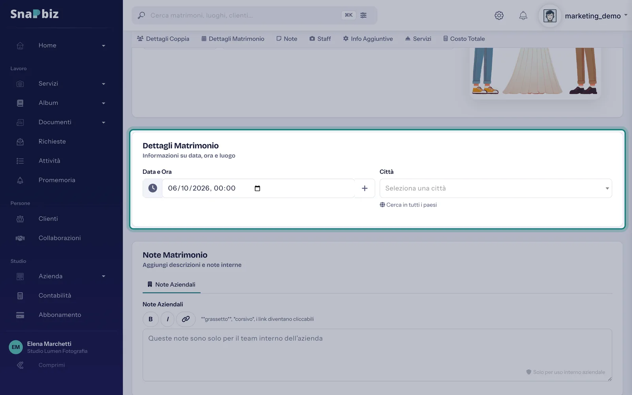Click the date and time input field

click(x=258, y=188)
